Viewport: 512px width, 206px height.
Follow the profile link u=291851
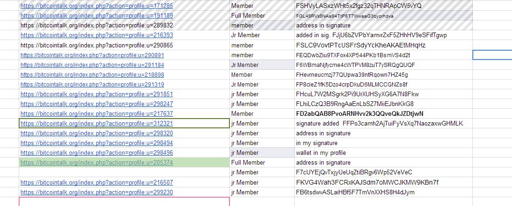click(97, 94)
